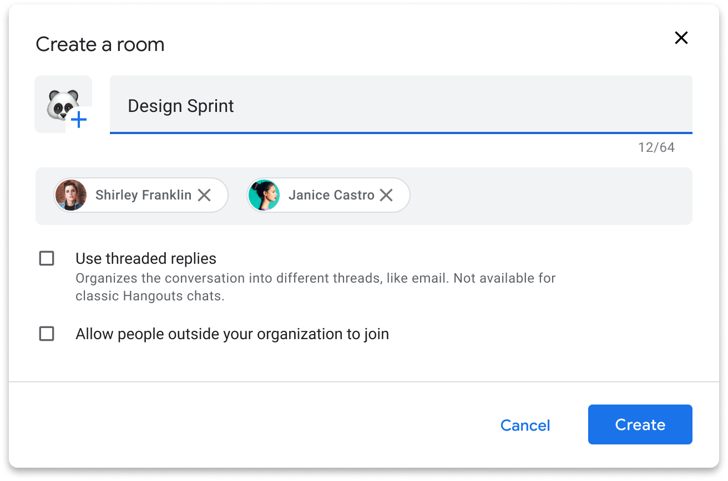The image size is (728, 481).
Task: Click the Create a room title
Action: tap(100, 44)
